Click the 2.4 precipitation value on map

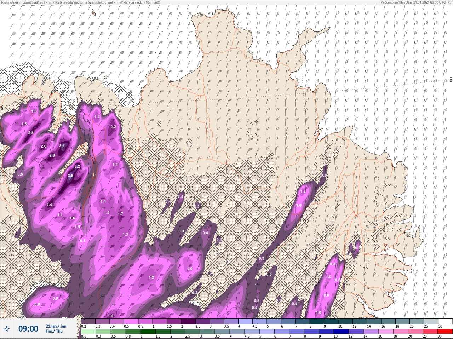pos(49,205)
